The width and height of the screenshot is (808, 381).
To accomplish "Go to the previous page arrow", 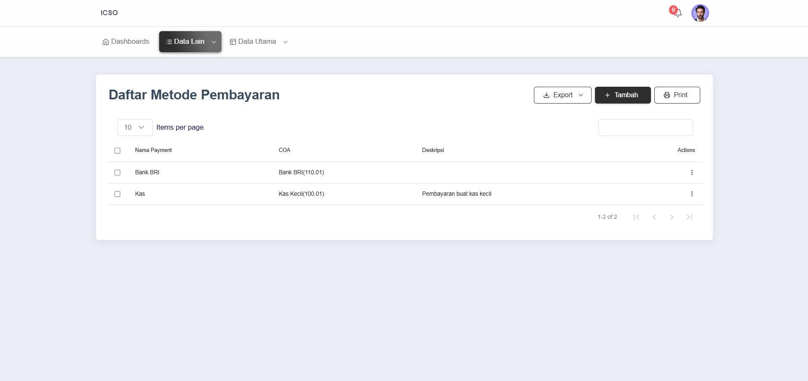I will 654,217.
